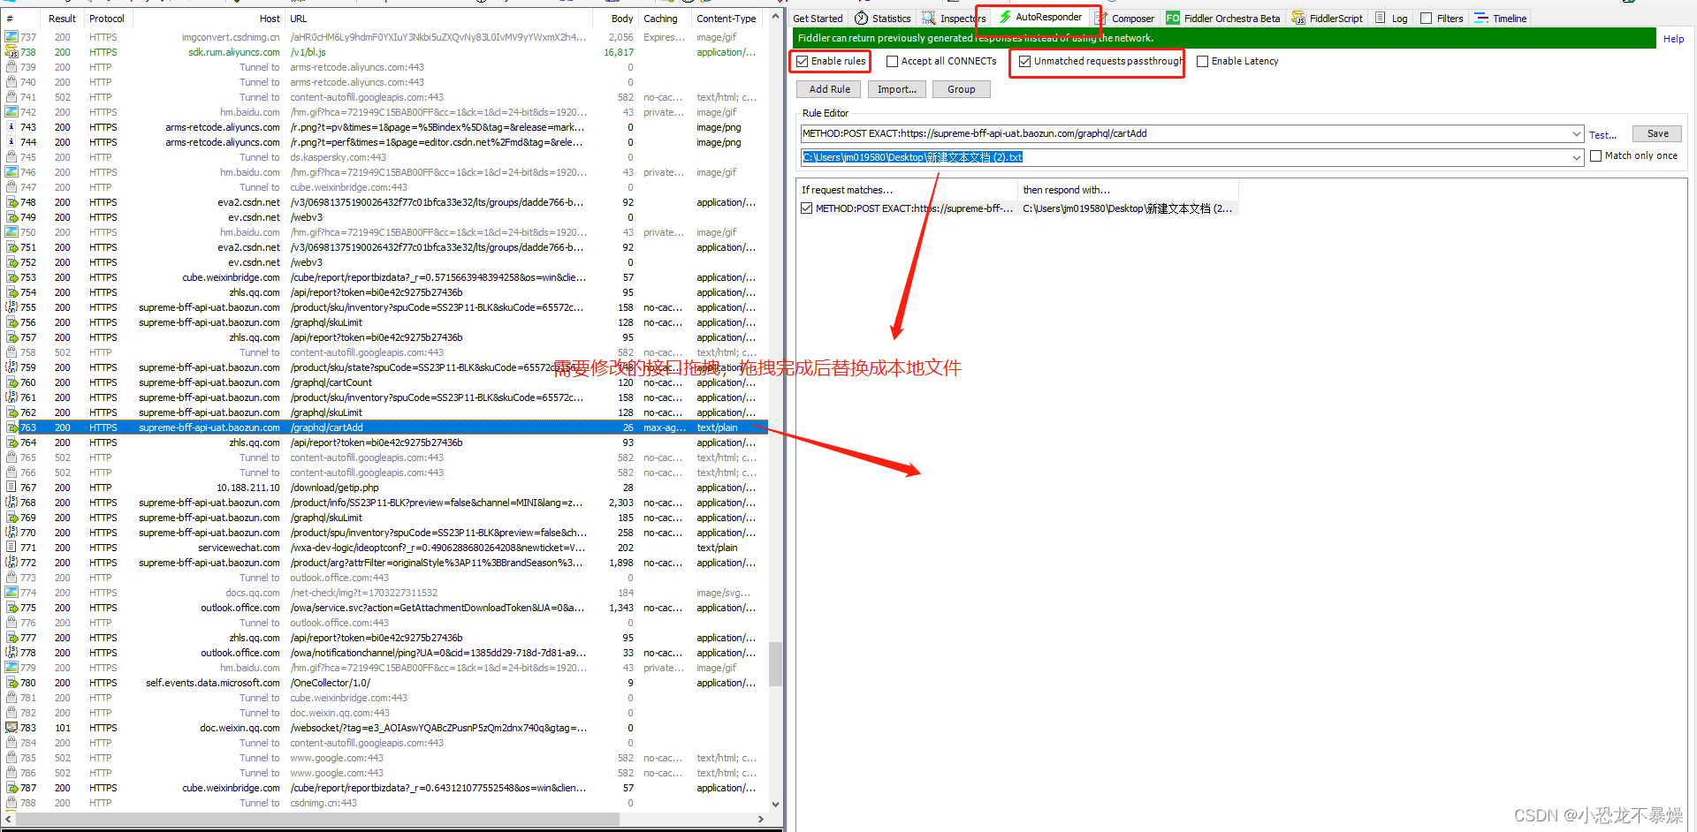Click the icon of session 771
Image resolution: width=1697 pixels, height=832 pixels.
tap(11, 548)
